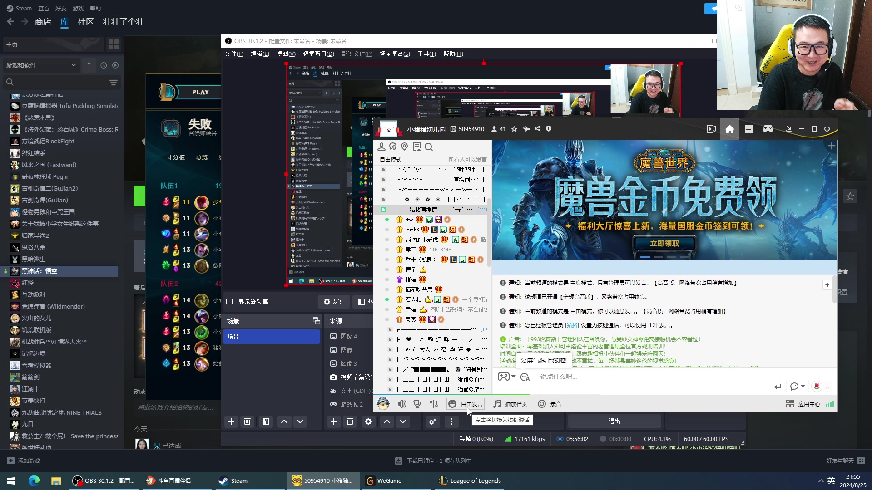This screenshot has width=872, height=490.
Task: Open the YY channel template list icon
Action: click(749, 129)
